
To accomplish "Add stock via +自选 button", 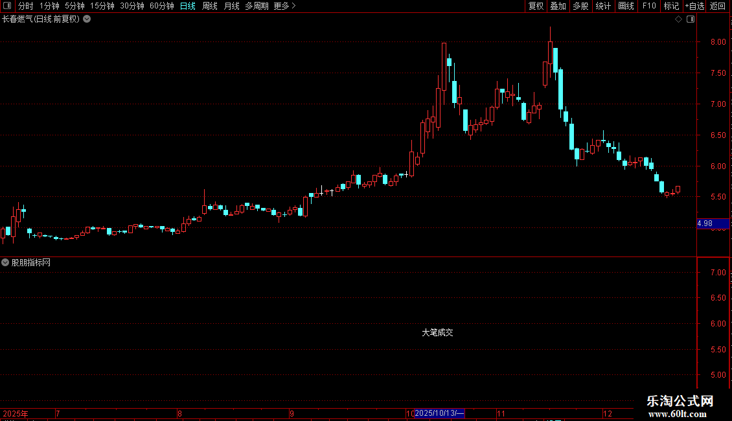I will pos(694,6).
